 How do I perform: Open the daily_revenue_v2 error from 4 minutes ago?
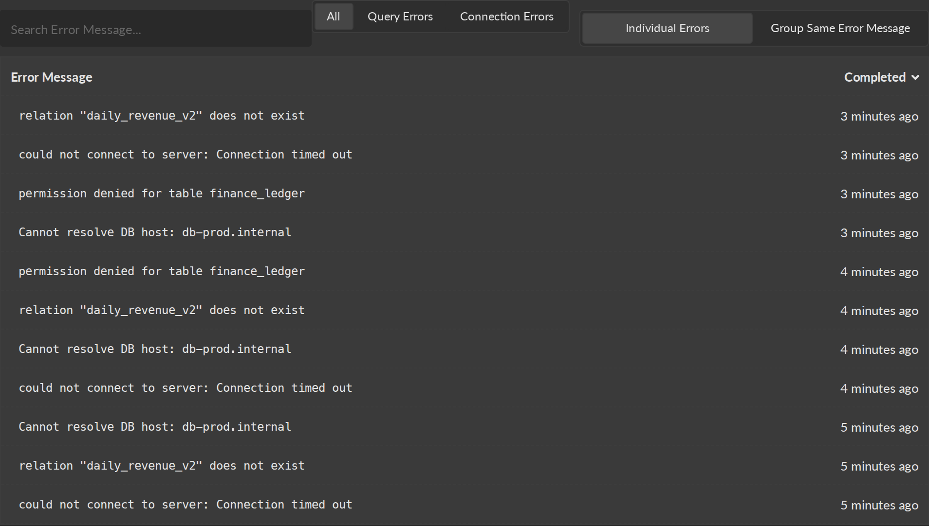(x=464, y=310)
